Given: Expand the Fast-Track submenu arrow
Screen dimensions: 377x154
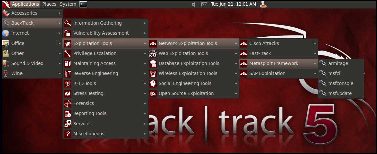Looking at the screenshot, I should tap(315, 53).
